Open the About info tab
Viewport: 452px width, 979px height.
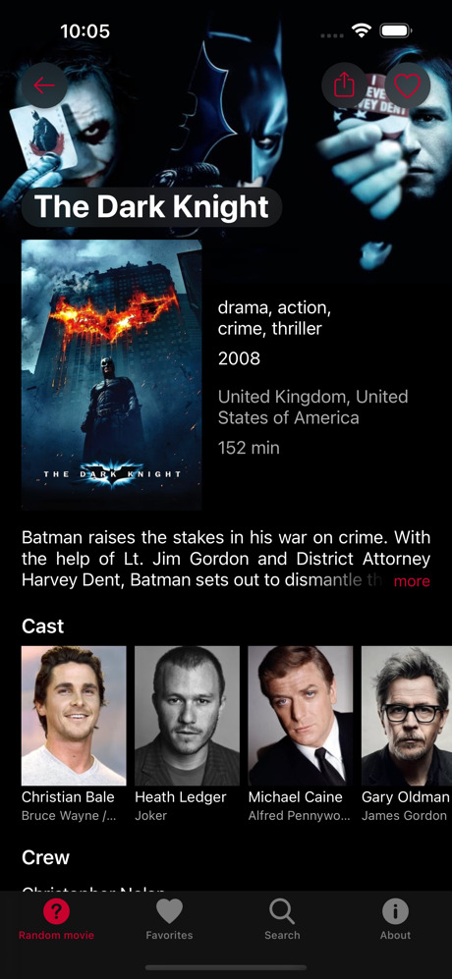click(x=395, y=912)
